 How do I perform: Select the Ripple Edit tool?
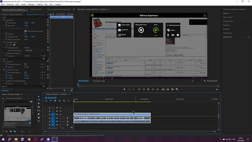[39, 103]
